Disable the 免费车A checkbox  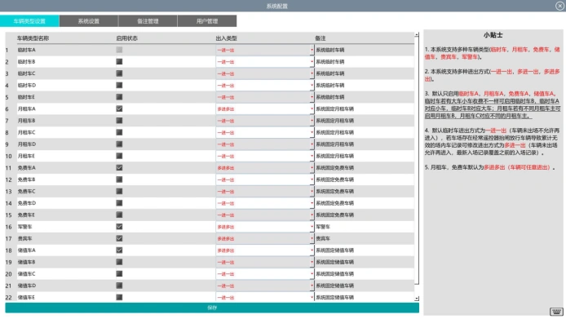(119, 167)
